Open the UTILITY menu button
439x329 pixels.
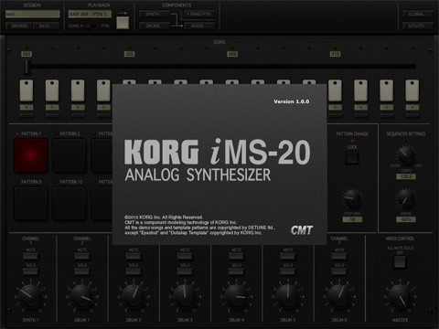click(418, 26)
